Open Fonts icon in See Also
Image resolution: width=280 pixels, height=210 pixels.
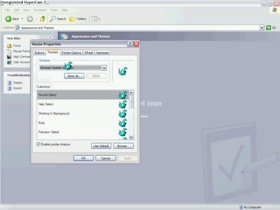(x=9, y=45)
